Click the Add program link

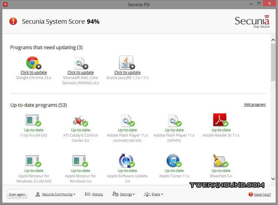click(255, 104)
